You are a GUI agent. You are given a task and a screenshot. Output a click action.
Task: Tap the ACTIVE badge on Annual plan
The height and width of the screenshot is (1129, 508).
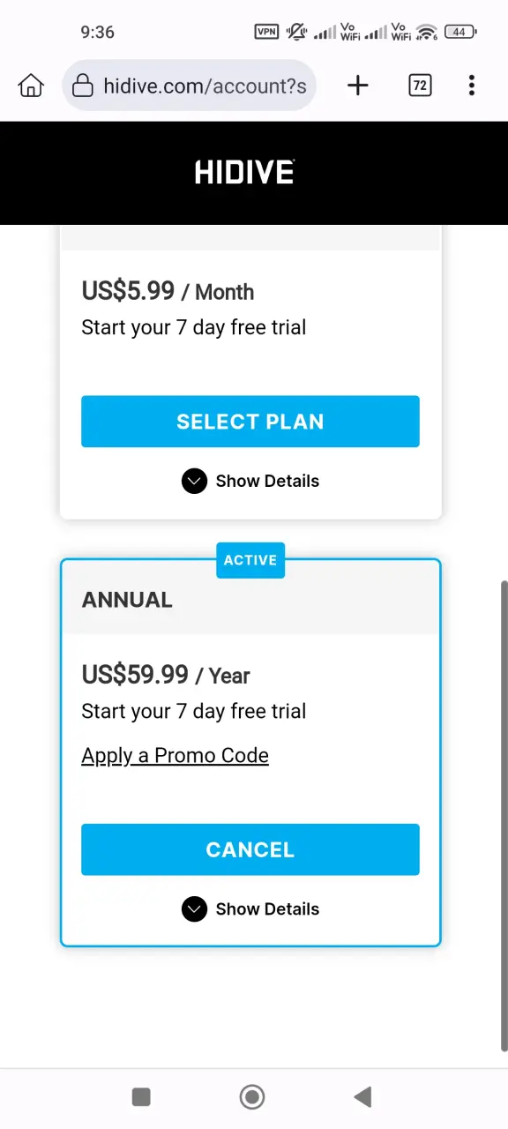[250, 560]
